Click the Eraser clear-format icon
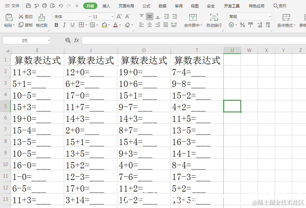306x208 pixels. coord(127,25)
